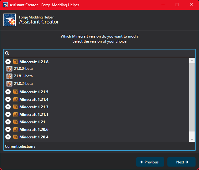Click the Forge Modding Helper header logo
Viewport: 199px width, 170px height.
click(10, 20)
